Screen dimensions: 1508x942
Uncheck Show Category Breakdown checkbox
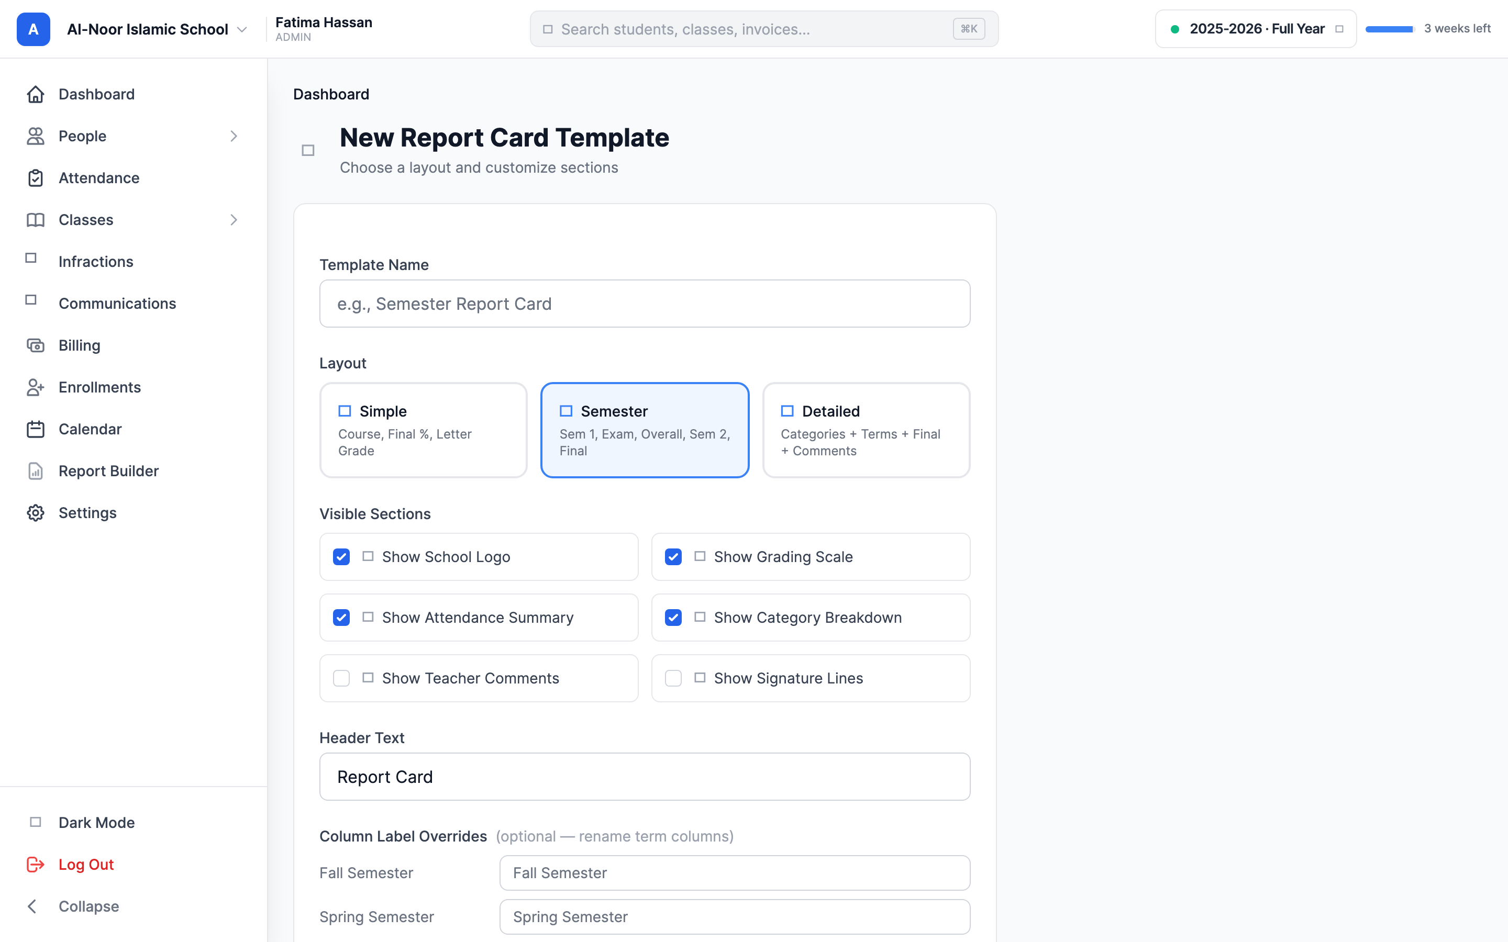tap(673, 618)
